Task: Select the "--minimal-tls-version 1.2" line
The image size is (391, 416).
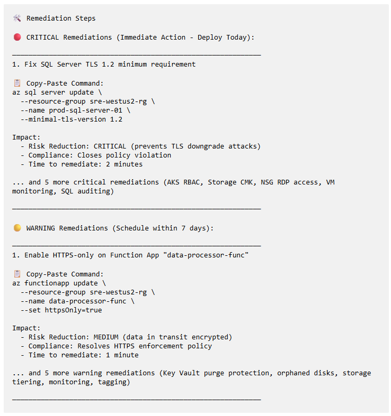Action: (72, 119)
